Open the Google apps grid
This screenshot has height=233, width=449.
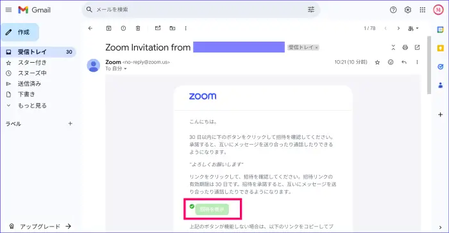click(422, 10)
